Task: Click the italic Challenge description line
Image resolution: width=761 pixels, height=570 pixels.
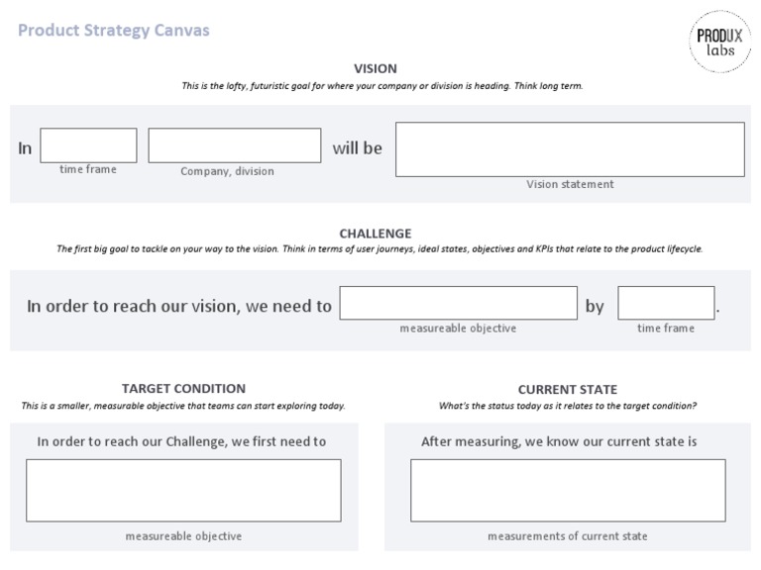Action: pyautogui.click(x=380, y=249)
